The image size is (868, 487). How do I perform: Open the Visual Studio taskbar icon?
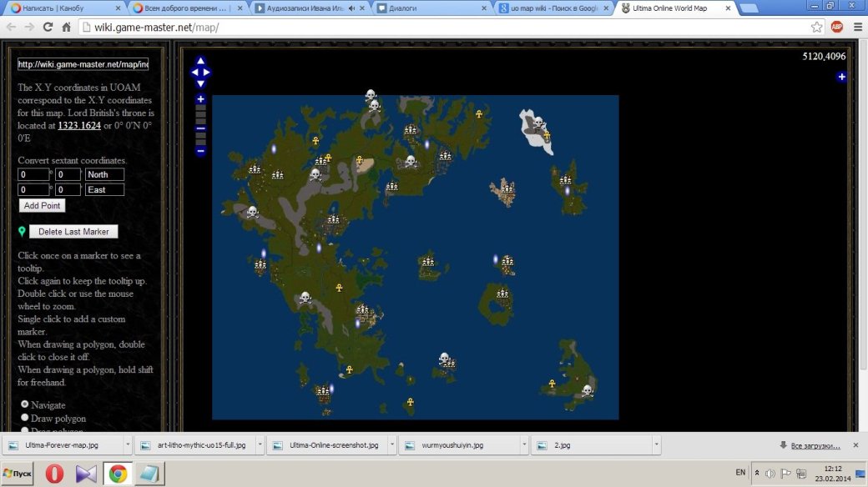(86, 474)
